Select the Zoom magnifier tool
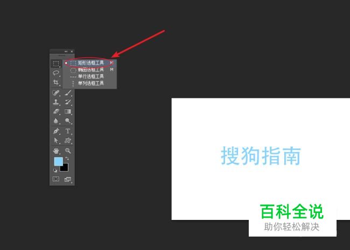 [x=68, y=151]
